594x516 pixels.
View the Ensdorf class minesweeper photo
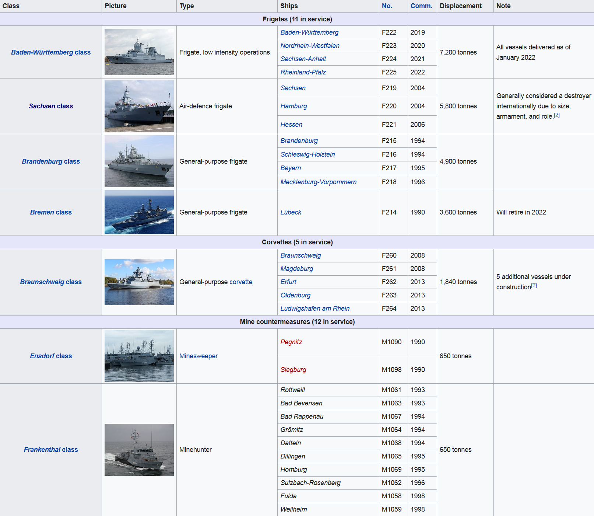coord(139,356)
